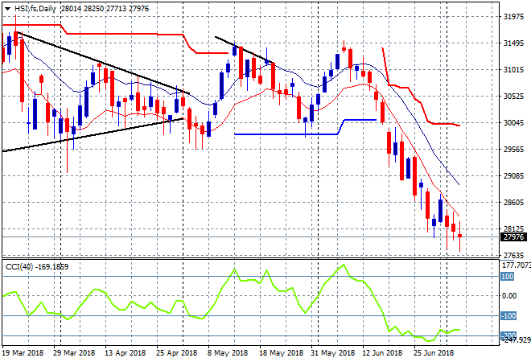Select the 177.7073 CCI scale maximum
The height and width of the screenshot is (362, 531).
[x=516, y=265]
